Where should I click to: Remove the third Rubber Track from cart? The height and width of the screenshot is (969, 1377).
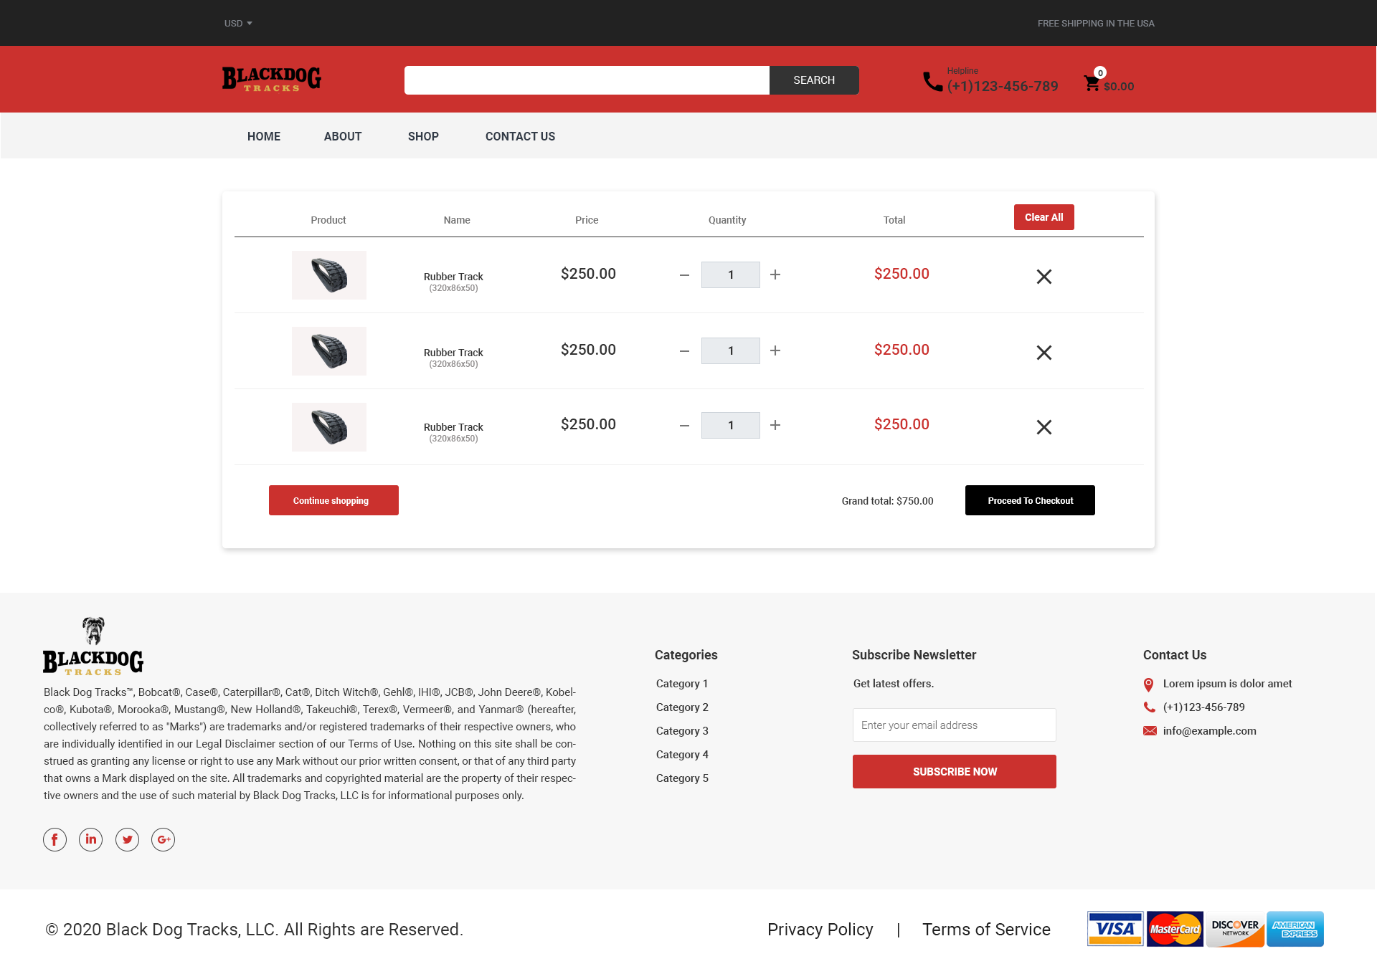(x=1044, y=426)
